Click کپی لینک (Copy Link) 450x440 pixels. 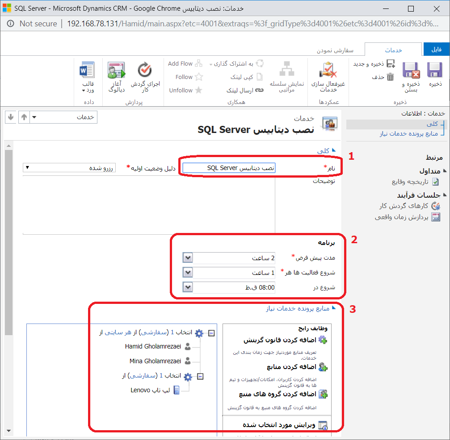(x=247, y=77)
